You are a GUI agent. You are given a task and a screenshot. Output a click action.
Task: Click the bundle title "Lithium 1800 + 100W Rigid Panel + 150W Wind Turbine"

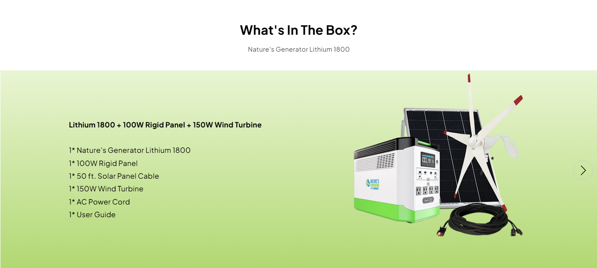[165, 125]
